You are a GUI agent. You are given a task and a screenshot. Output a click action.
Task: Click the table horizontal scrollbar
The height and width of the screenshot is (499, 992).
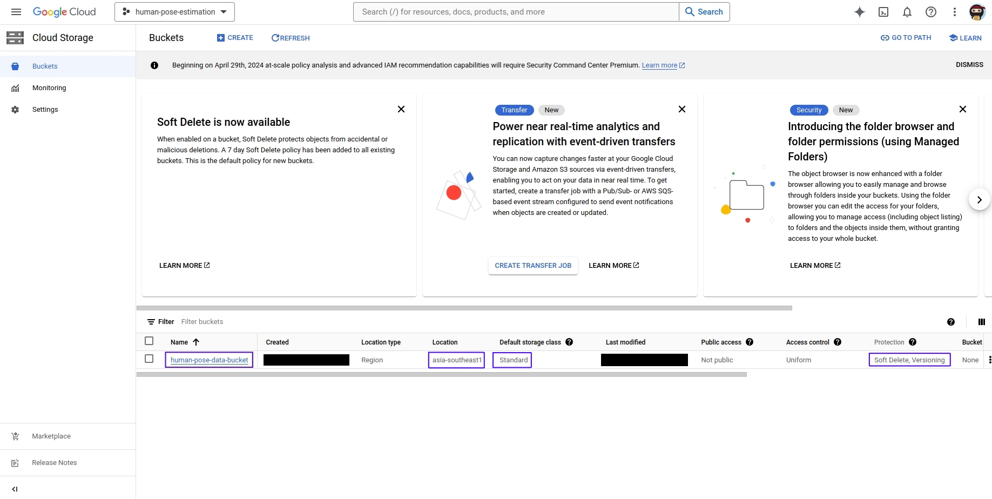[x=442, y=374]
